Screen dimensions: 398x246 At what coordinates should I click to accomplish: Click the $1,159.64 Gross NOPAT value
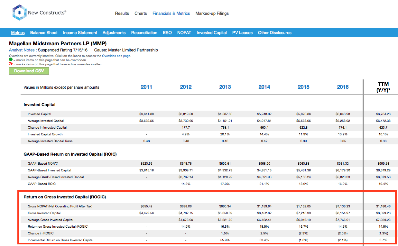[x=264, y=206]
